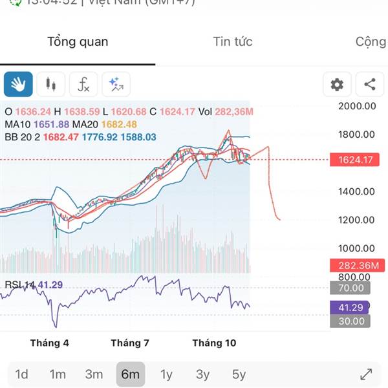388x388 pixels.
Task: Select the 1d timeframe
Action: 21,374
